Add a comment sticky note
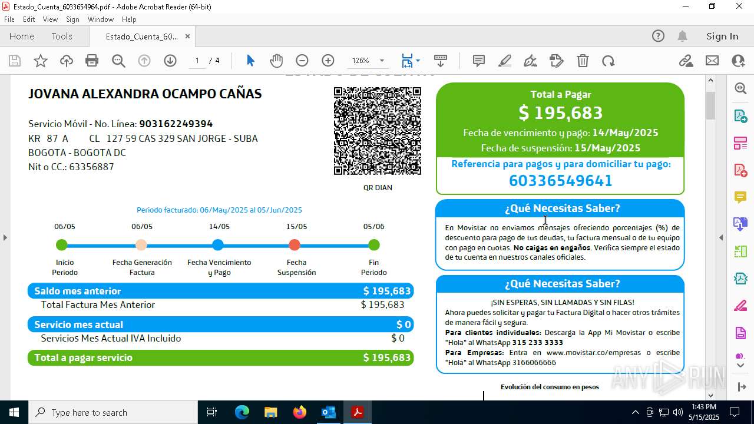The image size is (754, 424). 479,61
